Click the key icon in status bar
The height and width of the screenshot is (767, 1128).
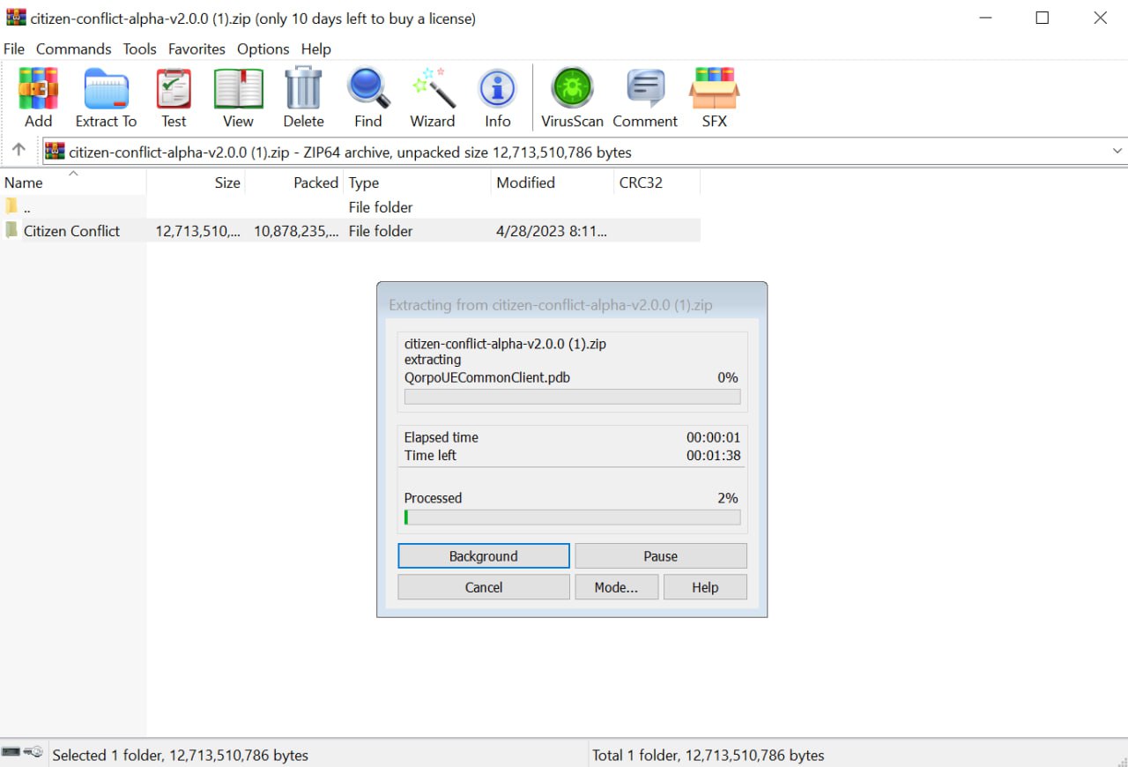coord(33,752)
